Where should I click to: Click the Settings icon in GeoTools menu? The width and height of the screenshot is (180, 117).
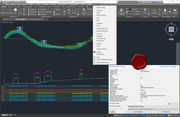pyautogui.click(x=94, y=52)
